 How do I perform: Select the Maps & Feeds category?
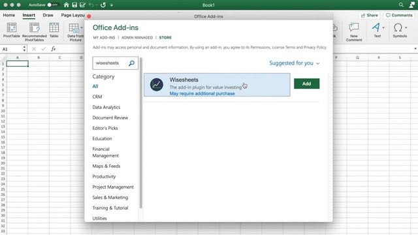pyautogui.click(x=106, y=166)
